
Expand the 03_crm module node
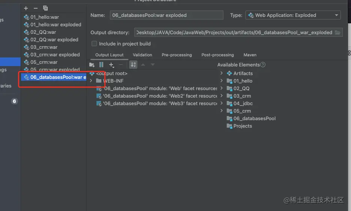pyautogui.click(x=221, y=96)
